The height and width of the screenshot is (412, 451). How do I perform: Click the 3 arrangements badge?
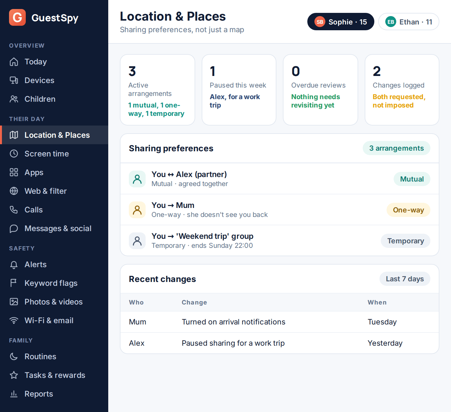[x=397, y=148]
